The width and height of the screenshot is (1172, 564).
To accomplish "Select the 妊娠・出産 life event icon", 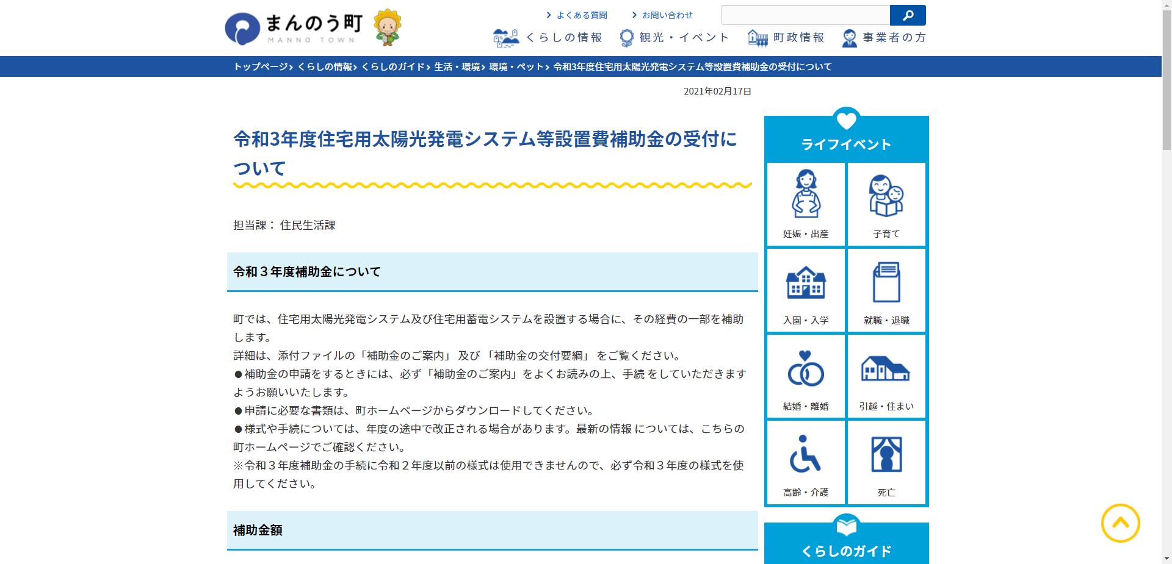I will coord(805,204).
